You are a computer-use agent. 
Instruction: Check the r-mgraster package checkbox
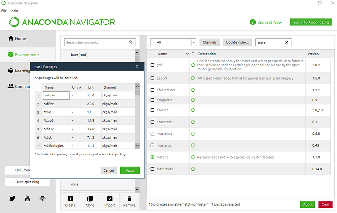coord(153,100)
